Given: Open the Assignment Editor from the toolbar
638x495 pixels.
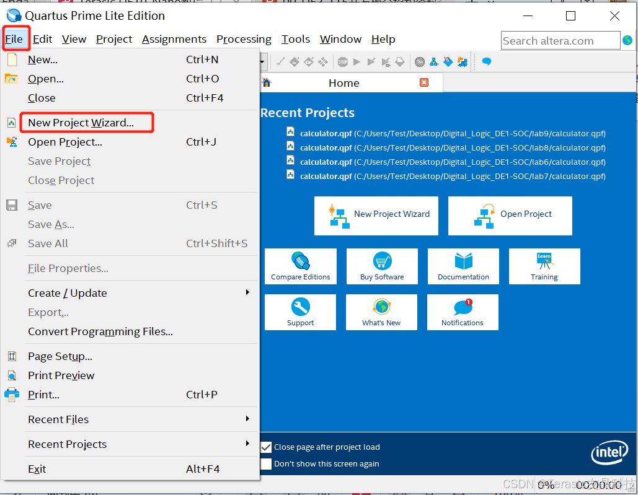Looking at the screenshot, I should click(280, 62).
